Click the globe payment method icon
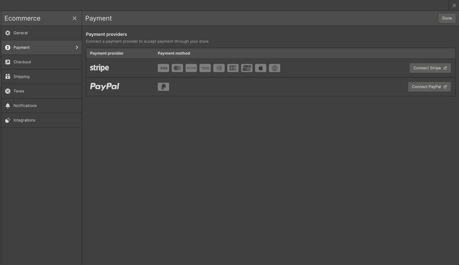 point(274,68)
